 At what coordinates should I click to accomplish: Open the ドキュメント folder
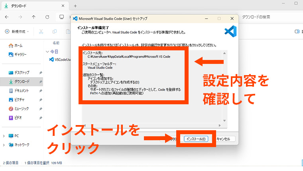pyautogui.click(x=22, y=91)
